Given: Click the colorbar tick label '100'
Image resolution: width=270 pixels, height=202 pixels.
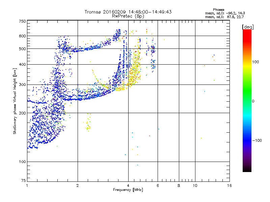Looking at the screenshot, I should click(x=255, y=62).
